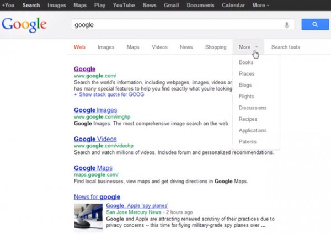Switch to the Shopping results tab

(216, 47)
